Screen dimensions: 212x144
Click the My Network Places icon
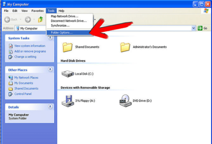[x=11, y=78]
